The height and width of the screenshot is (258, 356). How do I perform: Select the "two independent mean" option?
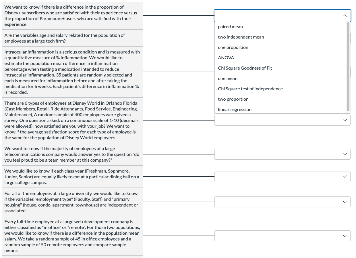click(241, 37)
